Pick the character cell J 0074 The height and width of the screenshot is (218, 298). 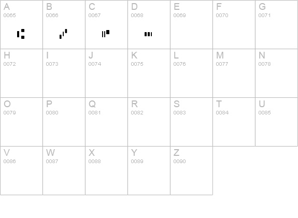pyautogui.click(x=106, y=74)
